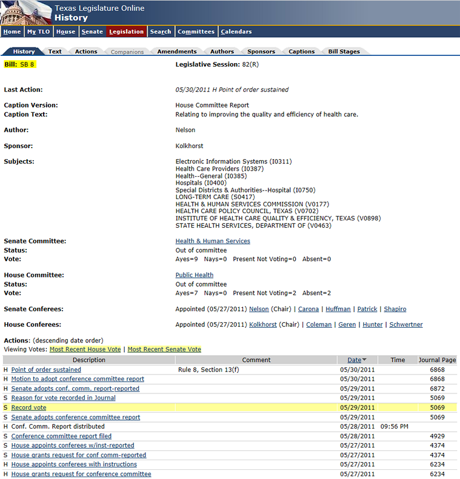This screenshot has height=479, width=460.
Task: Go to the Committees menu
Action: click(196, 32)
